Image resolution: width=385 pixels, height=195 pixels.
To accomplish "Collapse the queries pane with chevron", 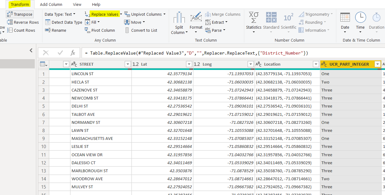I will (x=31, y=51).
